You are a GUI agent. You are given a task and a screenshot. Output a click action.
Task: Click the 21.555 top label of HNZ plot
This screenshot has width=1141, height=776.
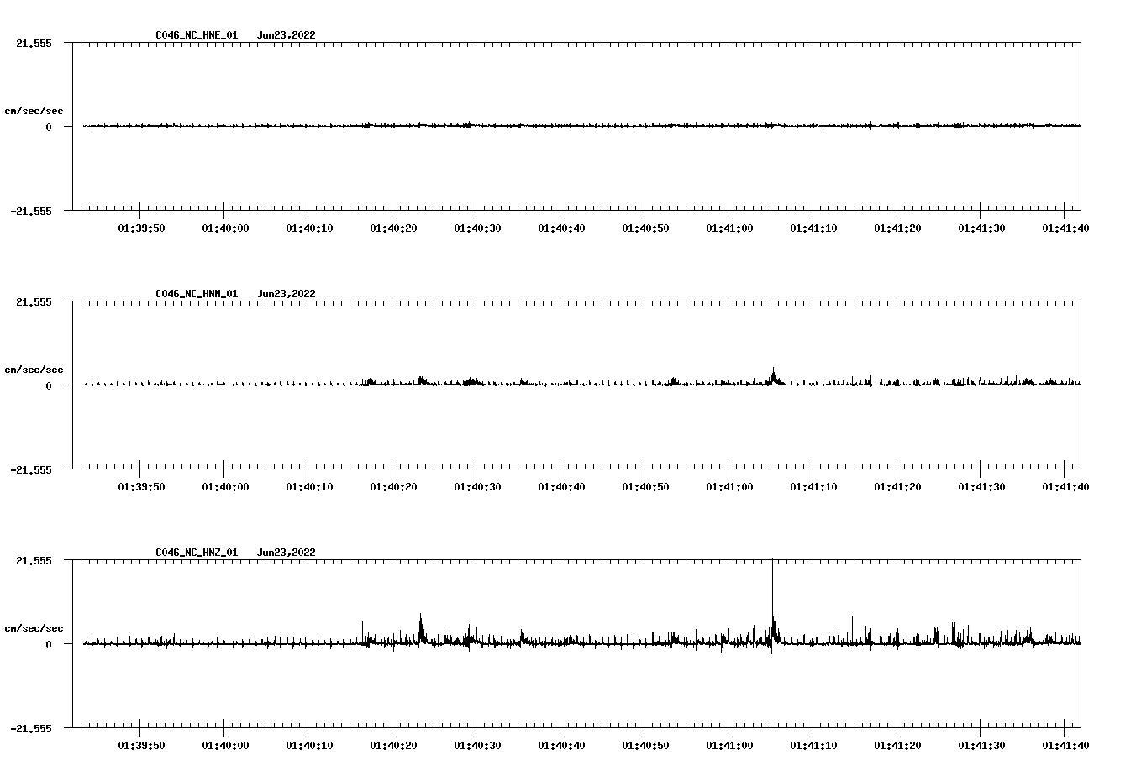(x=34, y=560)
